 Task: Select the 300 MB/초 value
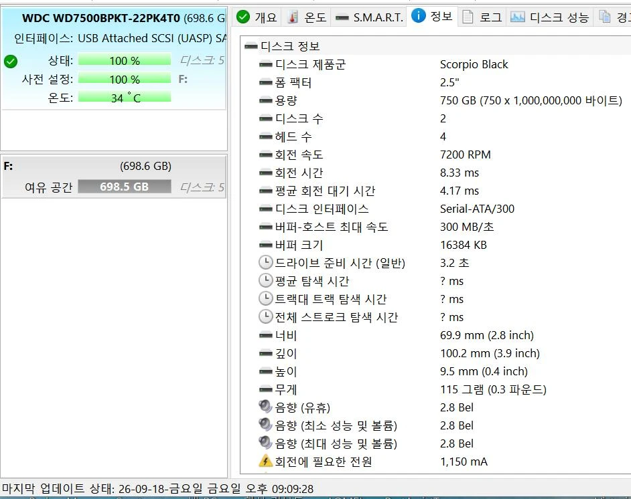467,227
